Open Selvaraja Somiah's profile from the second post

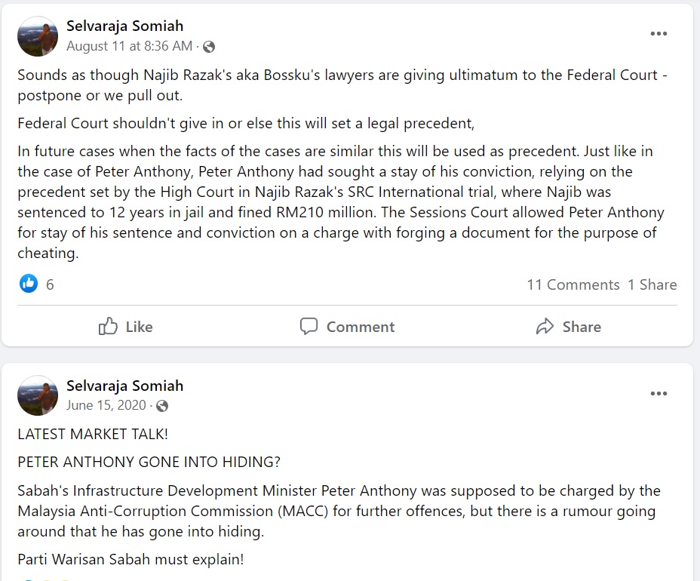tap(124, 386)
